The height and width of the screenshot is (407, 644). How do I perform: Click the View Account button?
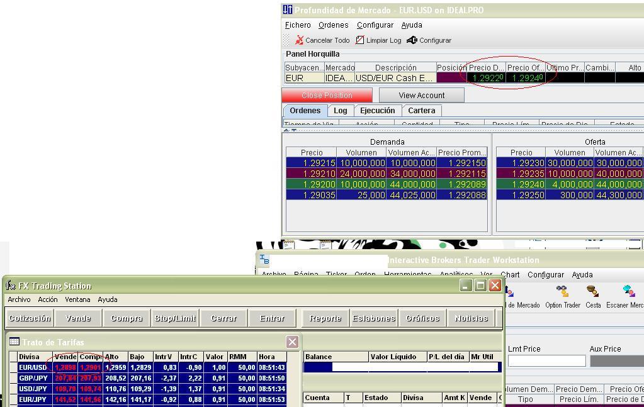[421, 95]
